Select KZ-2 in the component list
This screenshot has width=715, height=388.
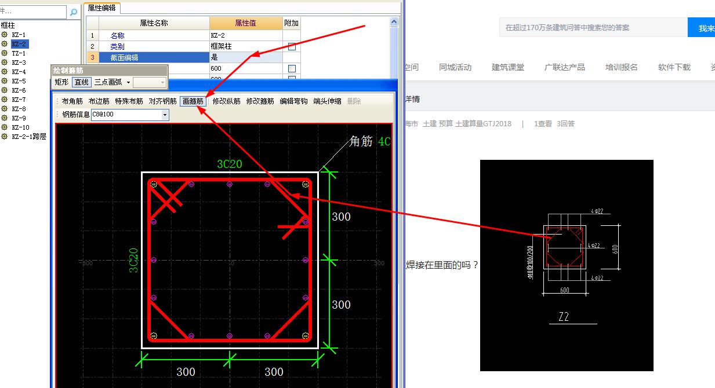(x=19, y=44)
